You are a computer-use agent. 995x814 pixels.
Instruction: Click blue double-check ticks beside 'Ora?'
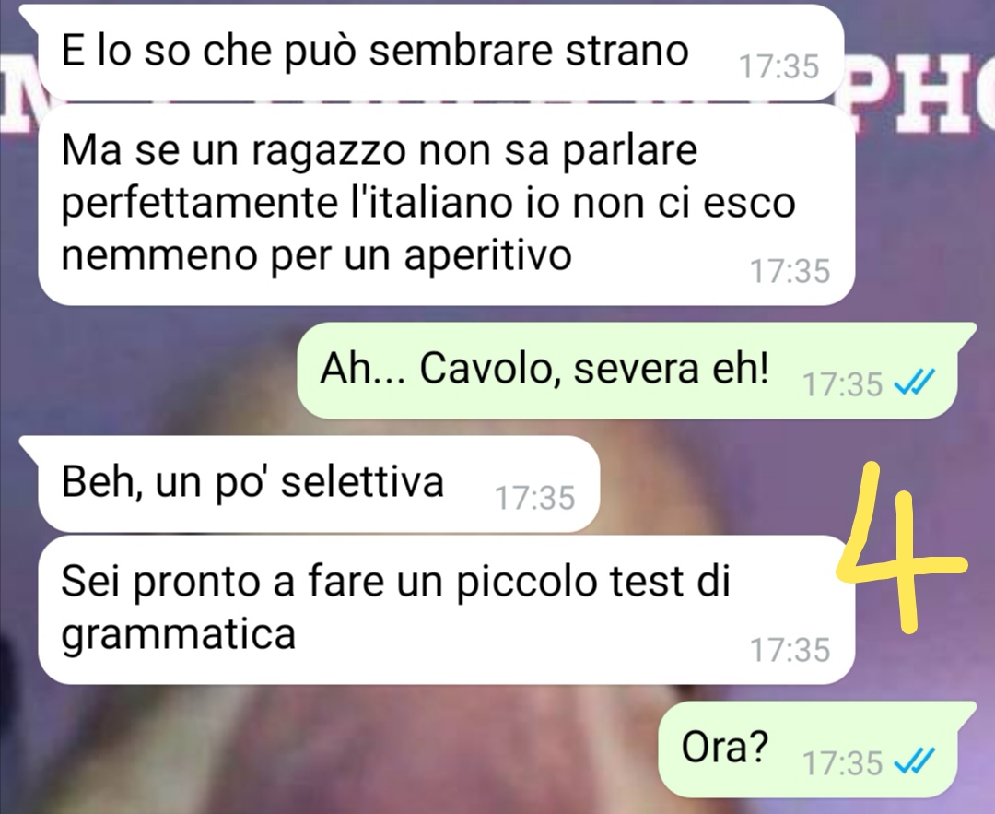(914, 761)
